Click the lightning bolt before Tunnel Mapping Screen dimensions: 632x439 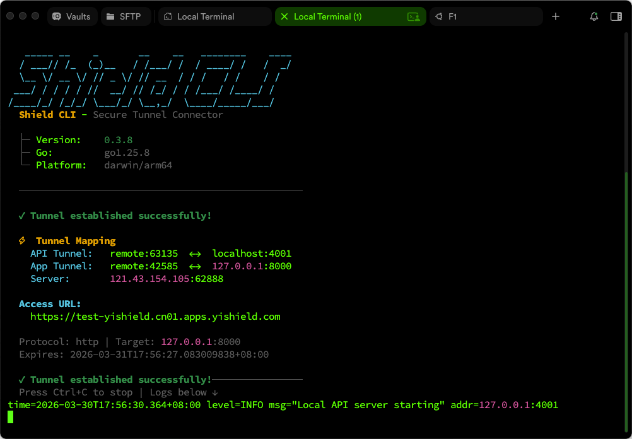point(22,241)
